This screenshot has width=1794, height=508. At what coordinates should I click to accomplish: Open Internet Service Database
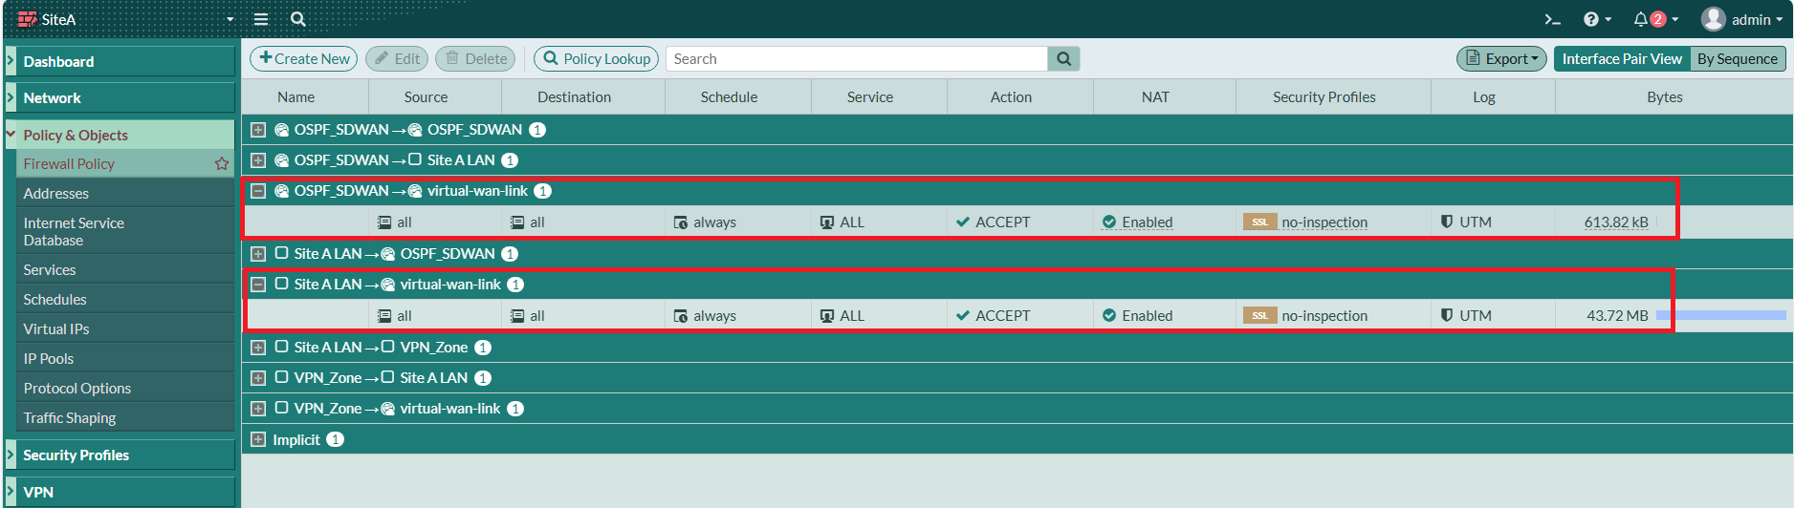(124, 231)
